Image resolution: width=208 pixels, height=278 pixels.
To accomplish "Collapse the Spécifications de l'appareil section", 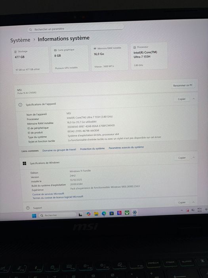I will tap(194, 99).
